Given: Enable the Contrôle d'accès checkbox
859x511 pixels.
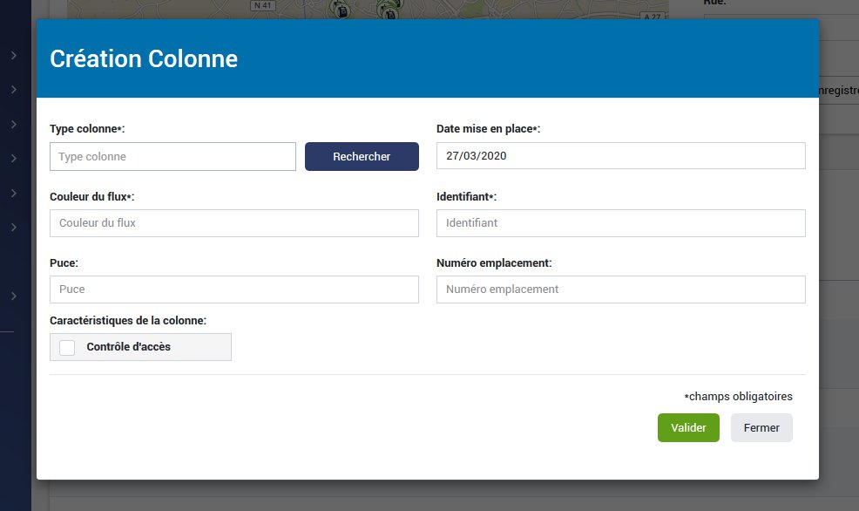Looking at the screenshot, I should pos(66,347).
